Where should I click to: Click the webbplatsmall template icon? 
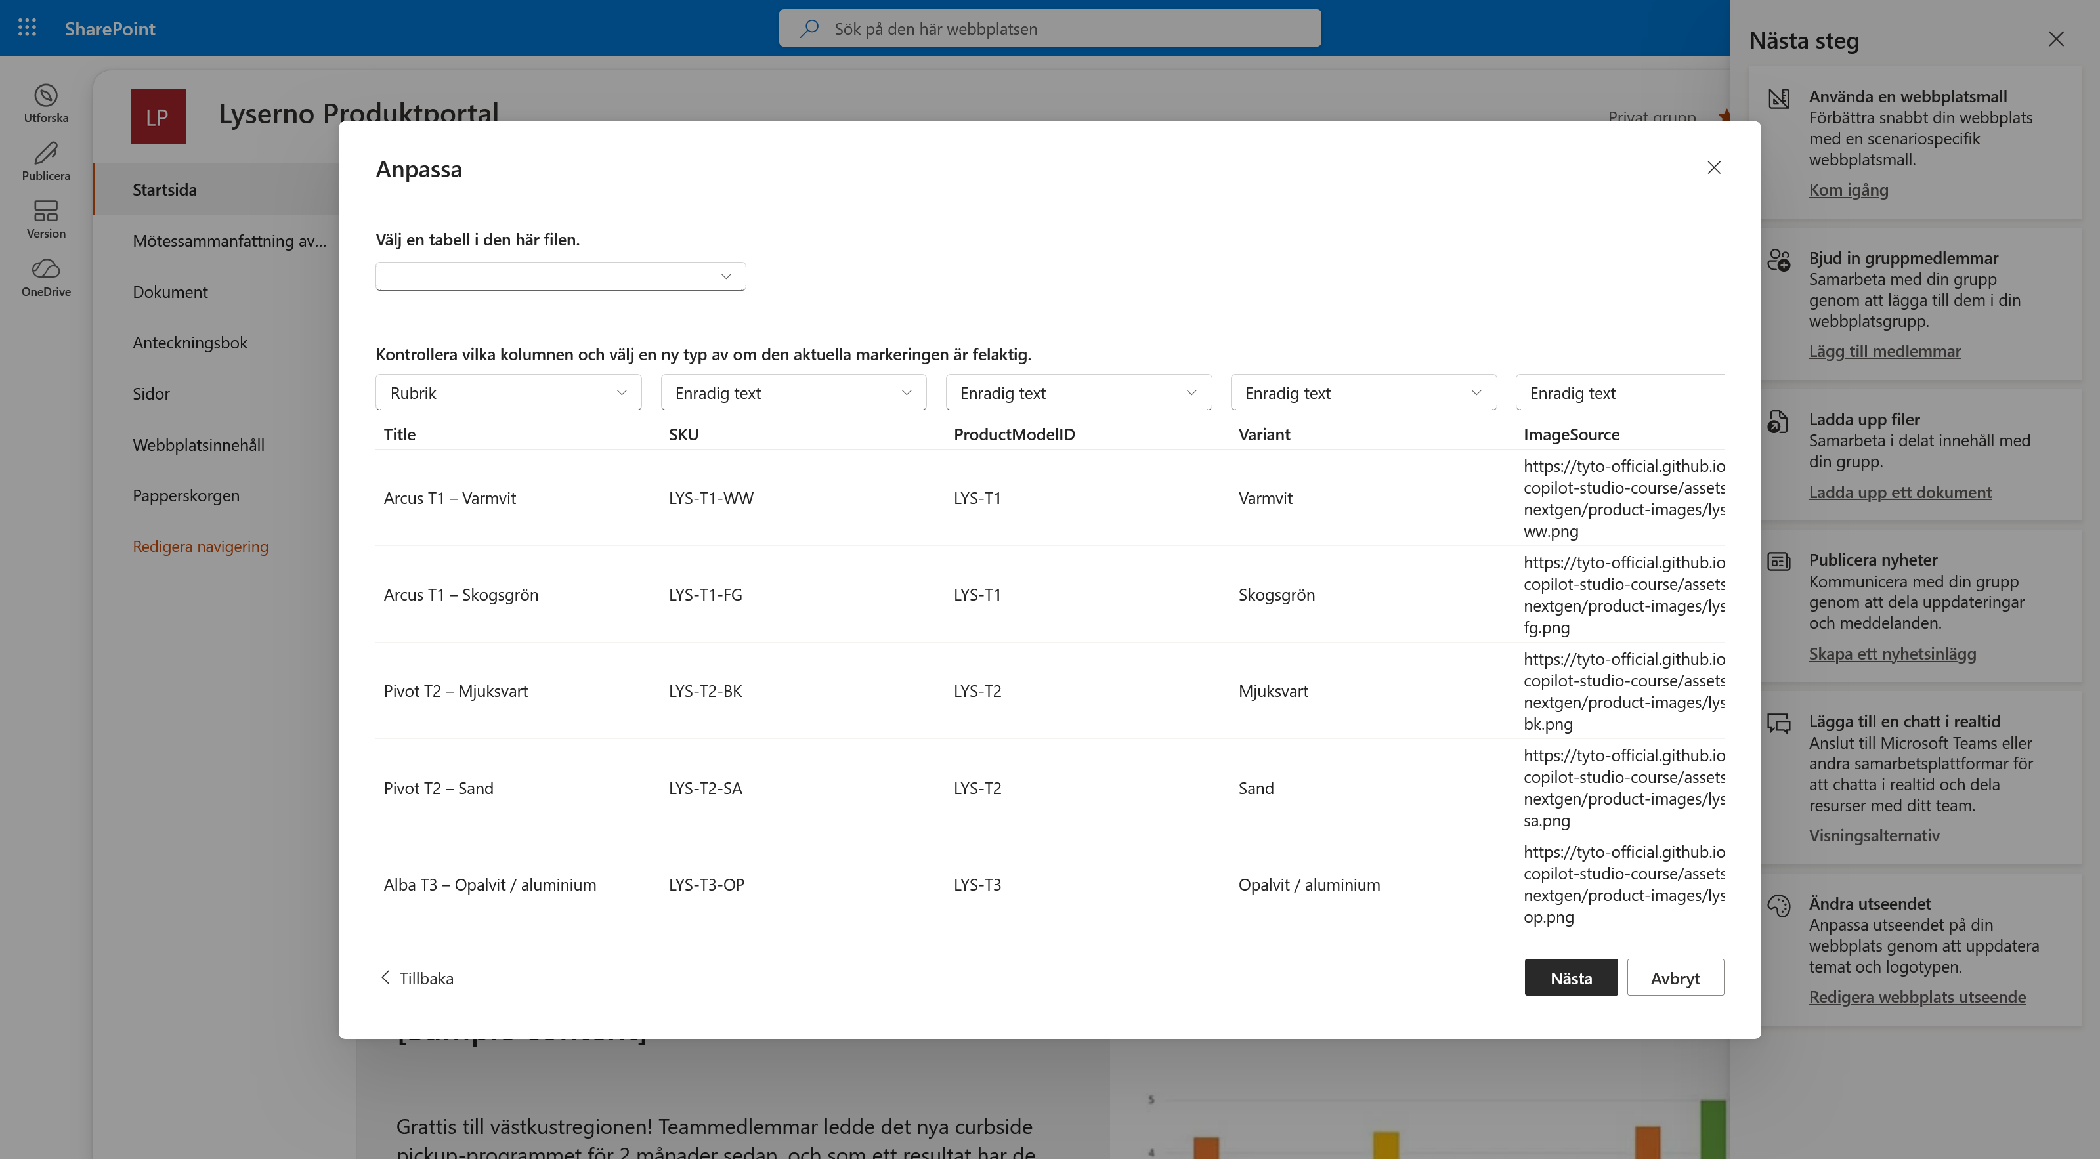pyautogui.click(x=1779, y=98)
